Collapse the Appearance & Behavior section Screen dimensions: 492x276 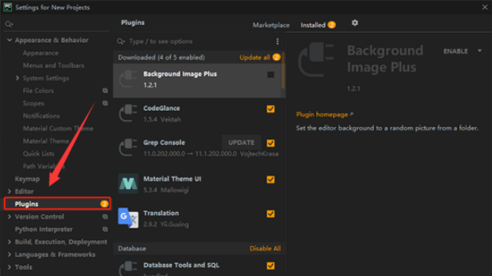click(x=9, y=41)
